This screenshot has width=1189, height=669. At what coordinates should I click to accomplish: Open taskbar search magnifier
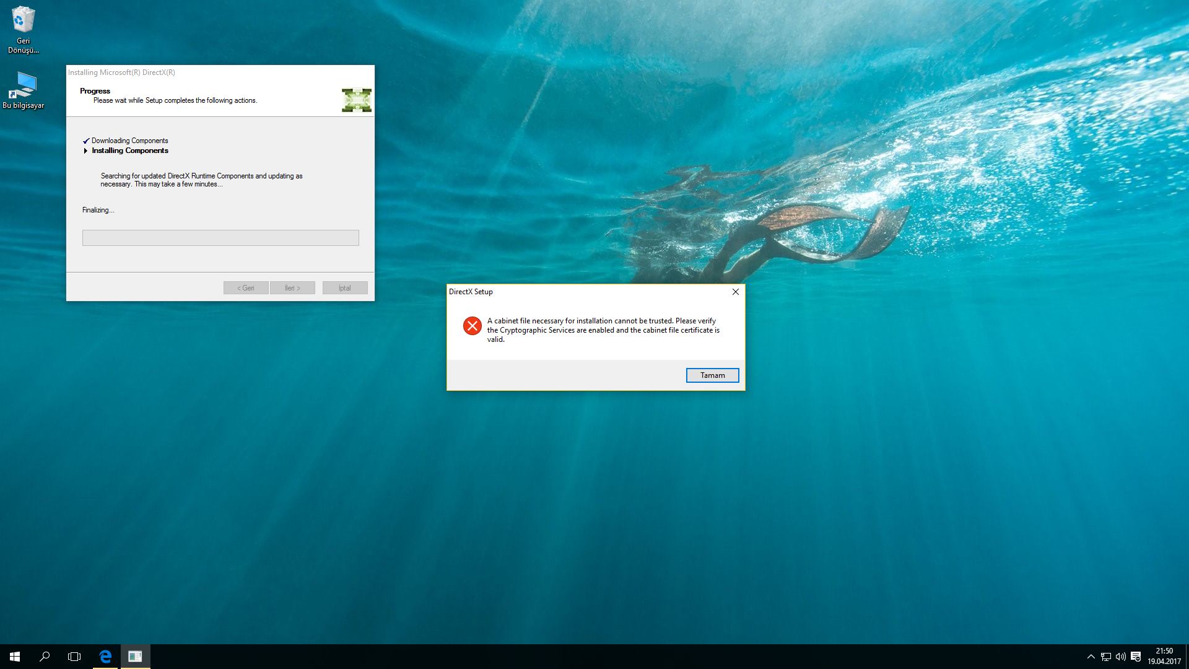click(x=45, y=657)
